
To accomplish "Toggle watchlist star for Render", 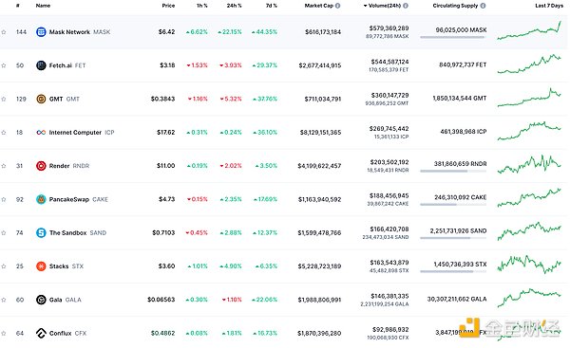I will click(x=4, y=166).
